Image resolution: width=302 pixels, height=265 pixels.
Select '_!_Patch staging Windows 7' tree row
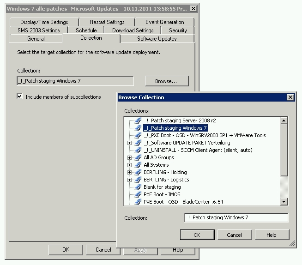click(175, 128)
